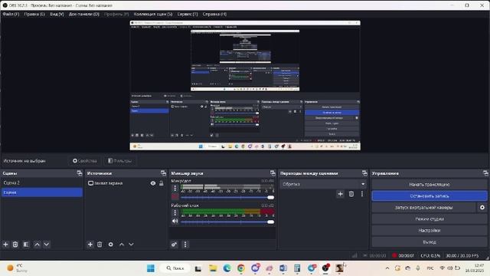Click the Exit button in the Controls panel
Screen dimensions: 490x276
tap(430, 242)
